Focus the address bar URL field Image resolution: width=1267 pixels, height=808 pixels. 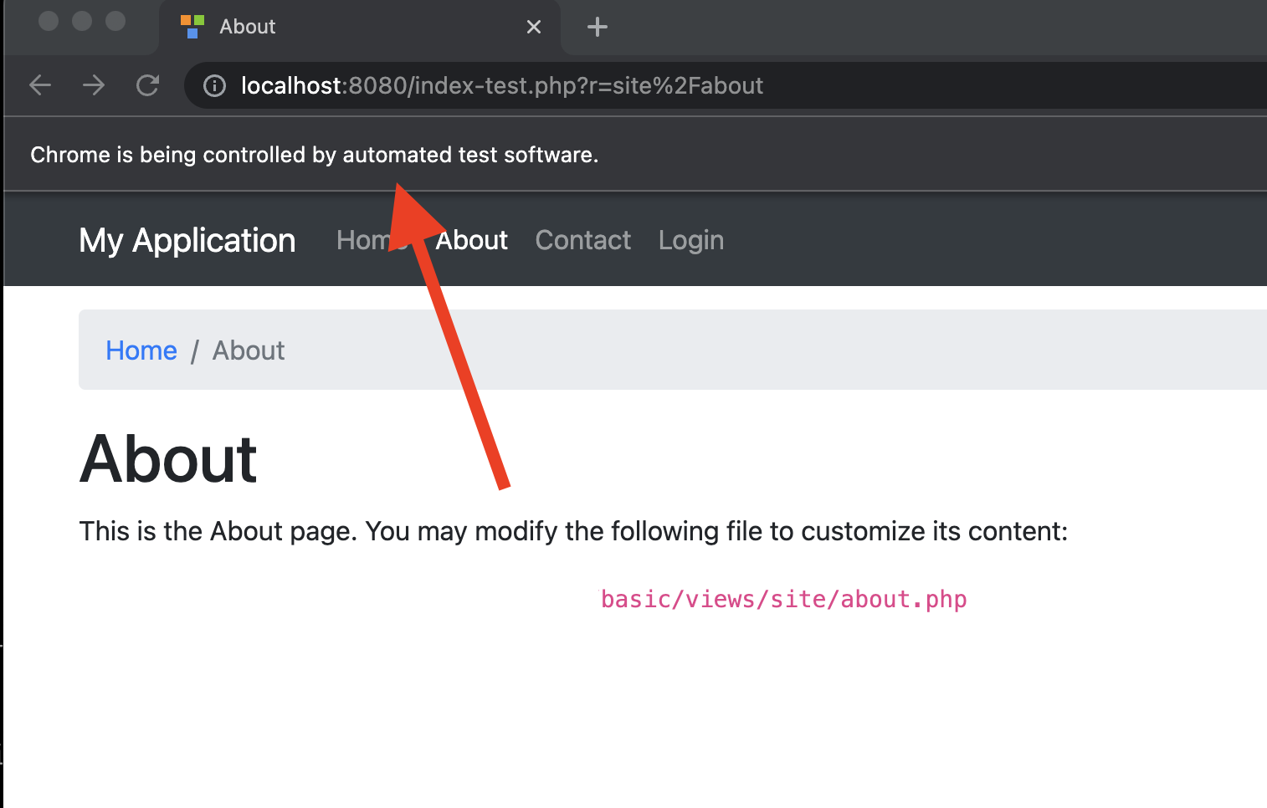click(586, 86)
